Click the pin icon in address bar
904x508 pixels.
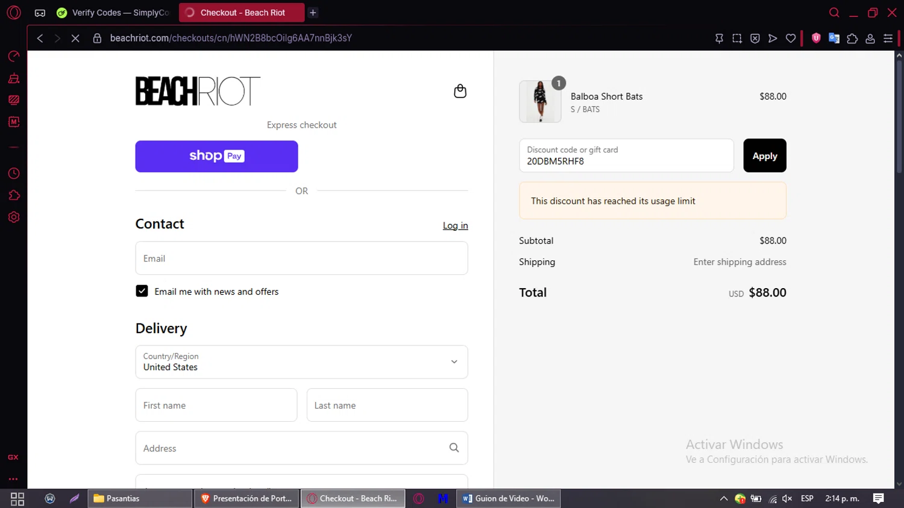point(719,38)
